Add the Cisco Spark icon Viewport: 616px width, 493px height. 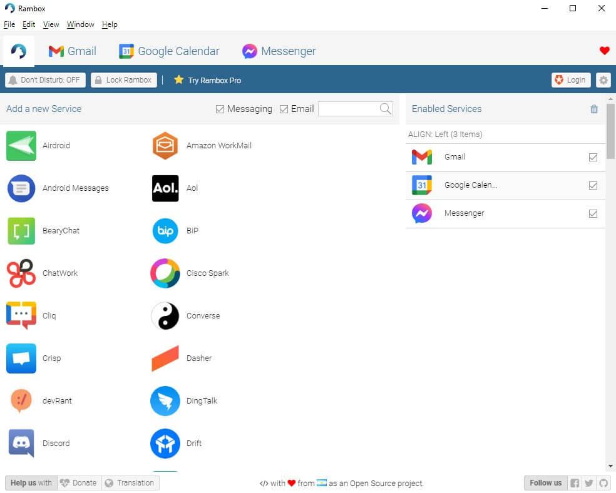(x=165, y=273)
